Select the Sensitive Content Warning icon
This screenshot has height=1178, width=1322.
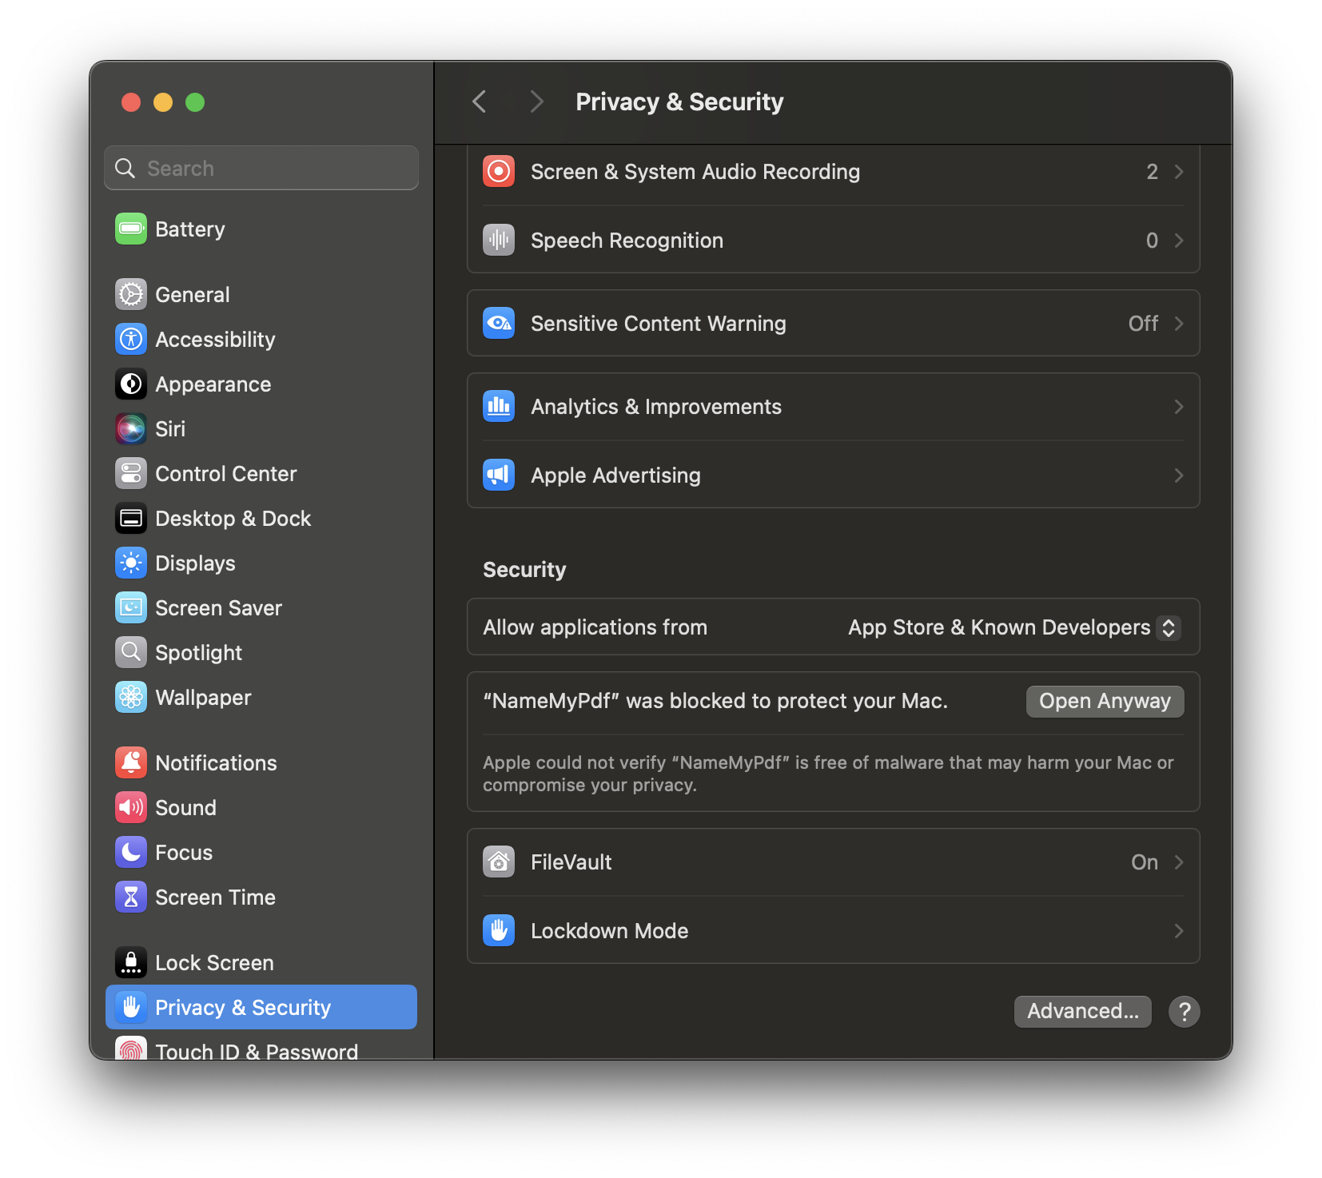coord(498,323)
